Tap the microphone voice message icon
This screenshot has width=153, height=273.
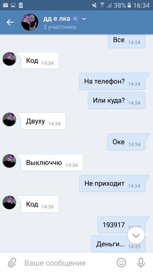click(141, 263)
